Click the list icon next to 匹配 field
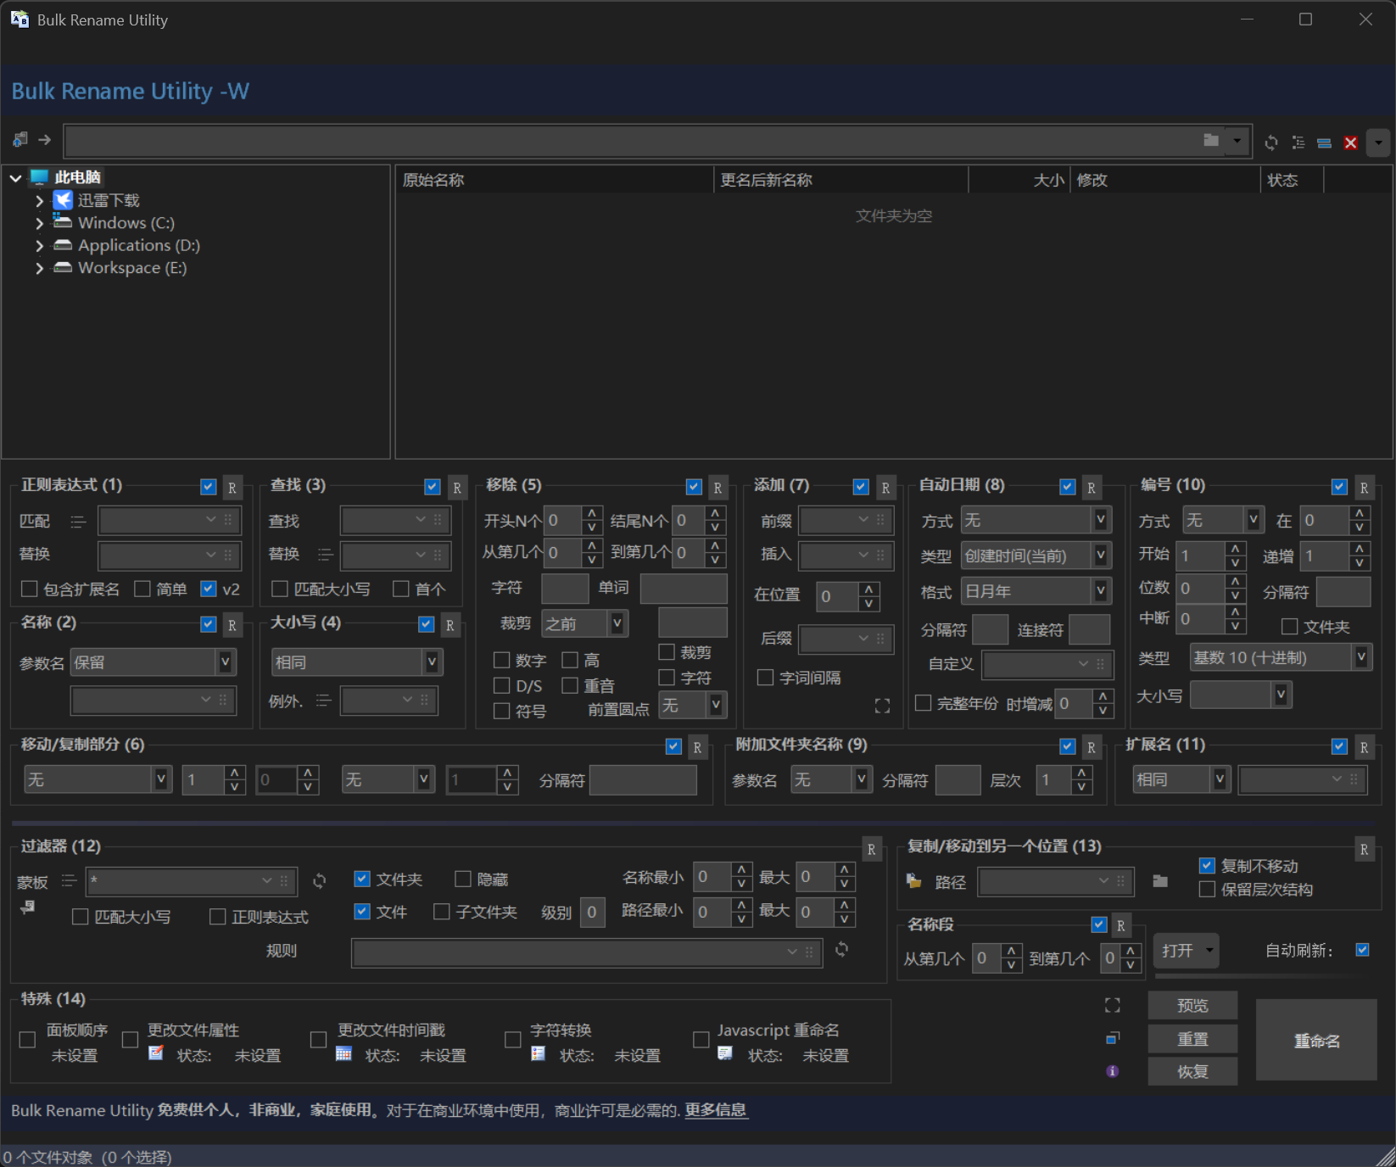The width and height of the screenshot is (1396, 1167). tap(78, 521)
